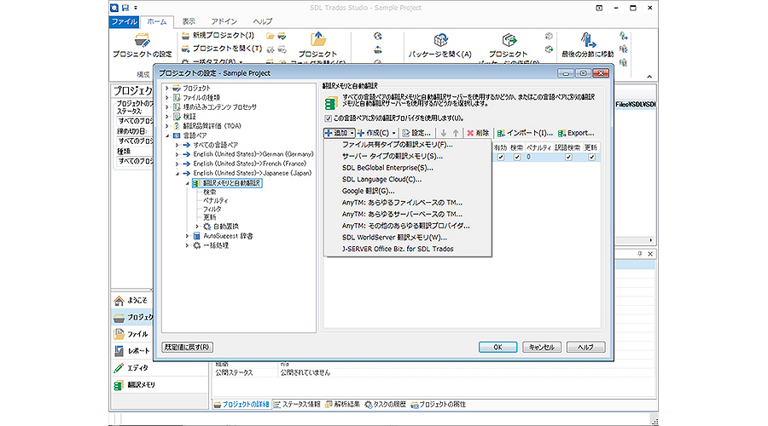Viewport: 768px width, 426px height.
Task: Open the Files (ファイル) view in the sidebar
Action: pyautogui.click(x=131, y=334)
